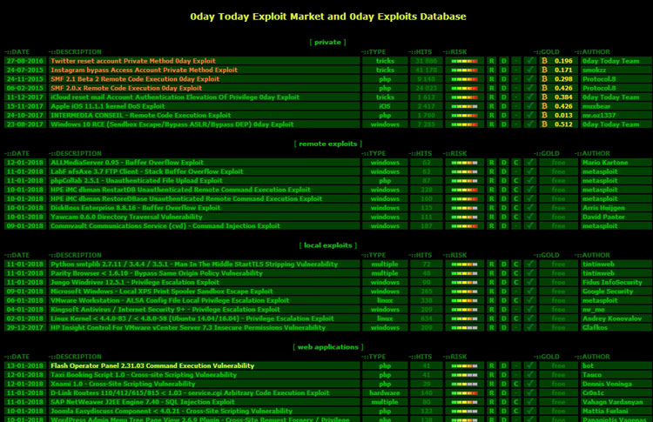Click author Arris Huijgen
This screenshot has height=422, width=653.
click(x=603, y=208)
